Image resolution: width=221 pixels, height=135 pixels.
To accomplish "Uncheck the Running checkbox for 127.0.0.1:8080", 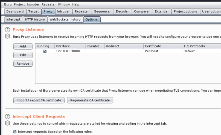I will (x=45, y=51).
